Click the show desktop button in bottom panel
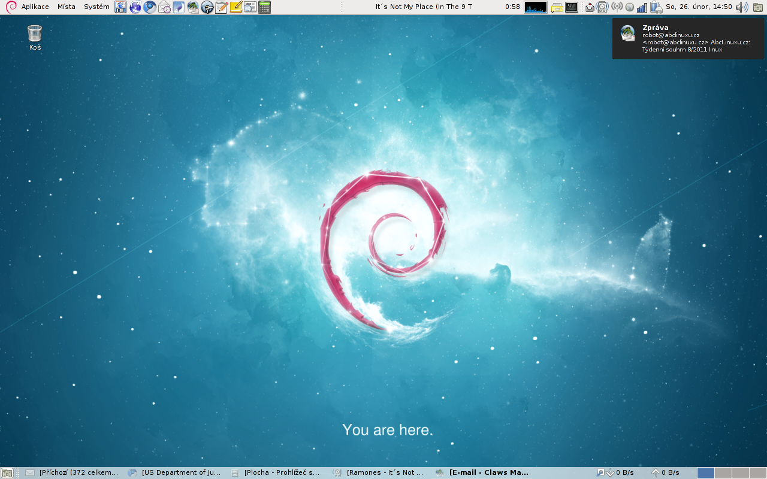767x479 pixels. pyautogui.click(x=7, y=472)
